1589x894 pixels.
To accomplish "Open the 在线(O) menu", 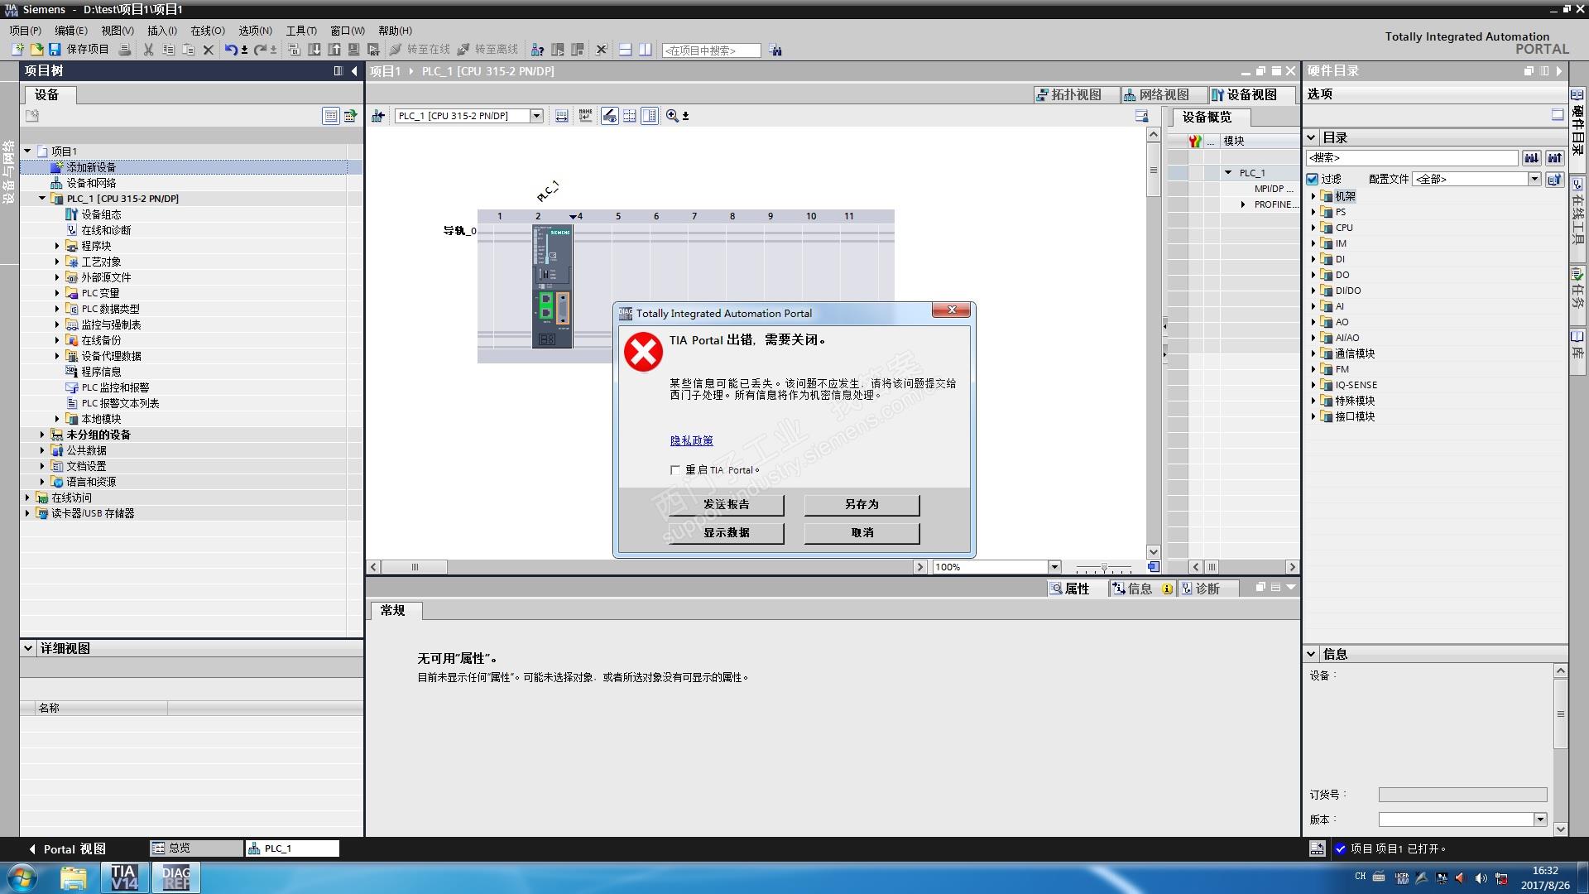I will [x=207, y=31].
